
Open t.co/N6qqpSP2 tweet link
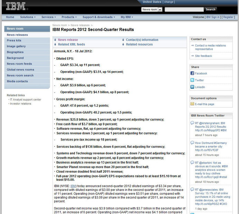point(208,130)
